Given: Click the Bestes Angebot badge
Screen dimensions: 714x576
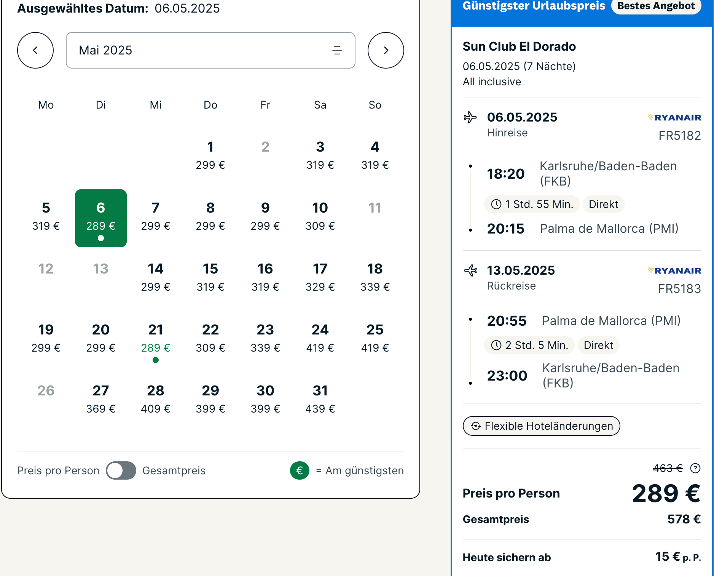Looking at the screenshot, I should 656,6.
